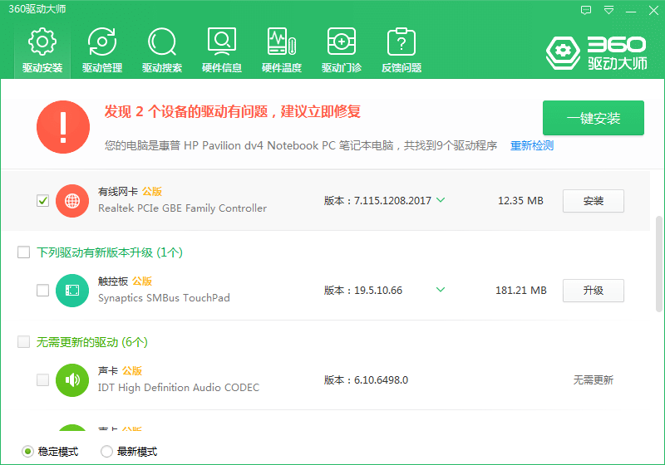665x465 pixels.
Task: Switch to the 驱动管理 tab label
Action: (101, 68)
